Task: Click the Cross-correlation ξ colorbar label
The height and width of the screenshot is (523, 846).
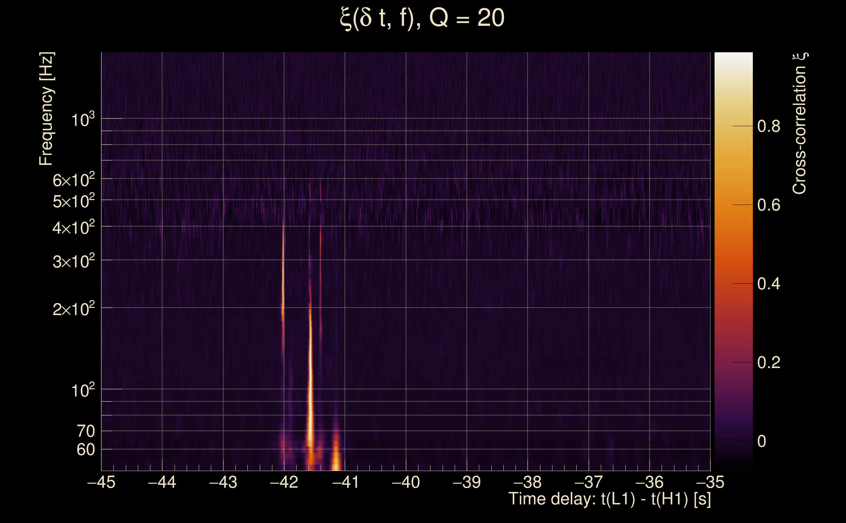Action: coord(799,123)
